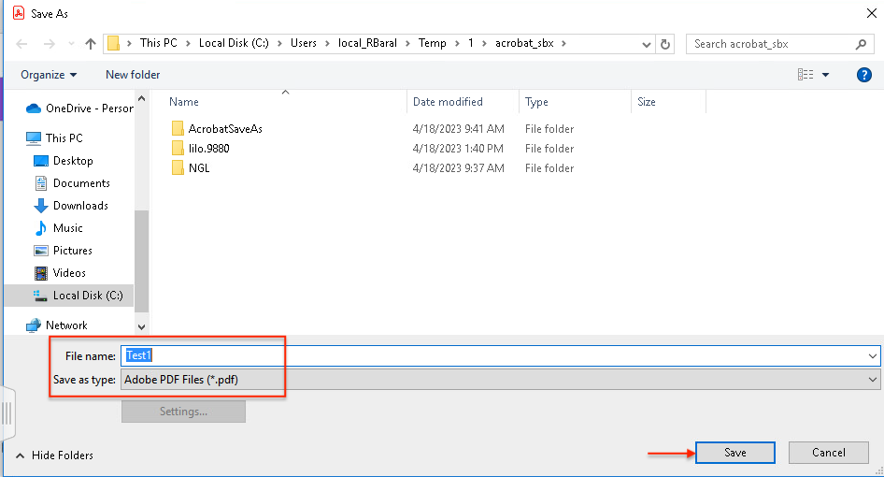Click the Change your view icon
Image resolution: width=884 pixels, height=477 pixels.
click(x=805, y=75)
